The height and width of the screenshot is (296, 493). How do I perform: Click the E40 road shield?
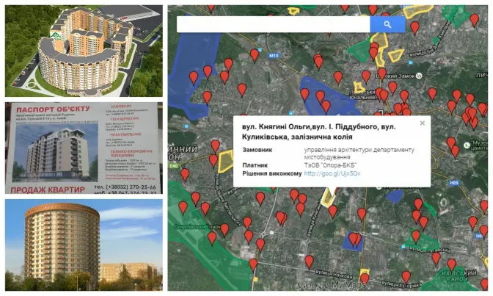coord(174,166)
